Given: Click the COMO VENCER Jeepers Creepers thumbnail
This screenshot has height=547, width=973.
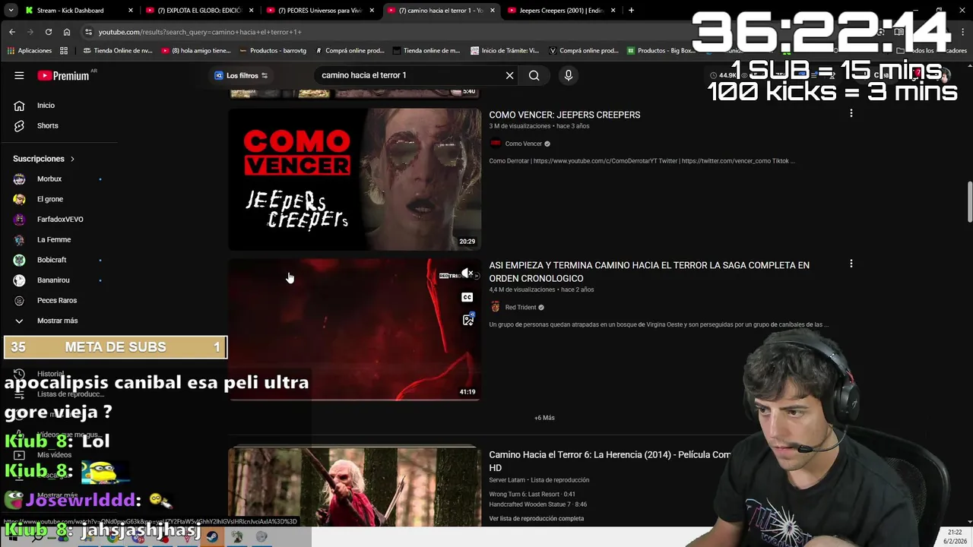Looking at the screenshot, I should coord(354,179).
